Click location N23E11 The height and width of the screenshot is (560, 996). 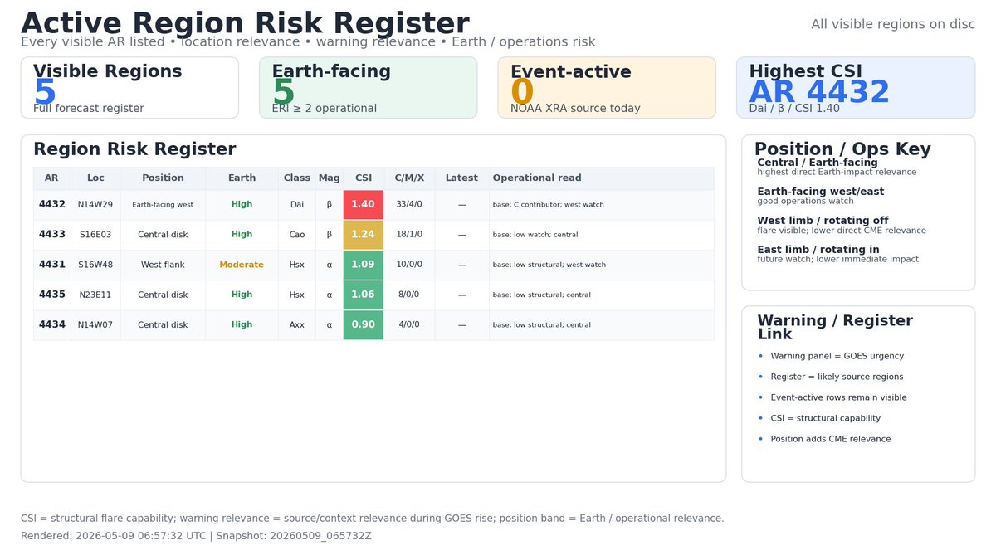(x=95, y=295)
